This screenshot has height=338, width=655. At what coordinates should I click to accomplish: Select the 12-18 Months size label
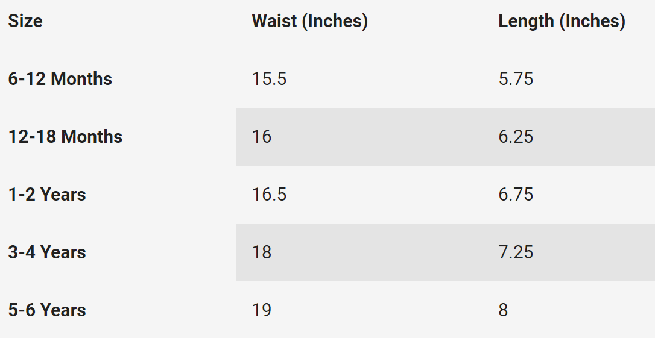pos(65,137)
